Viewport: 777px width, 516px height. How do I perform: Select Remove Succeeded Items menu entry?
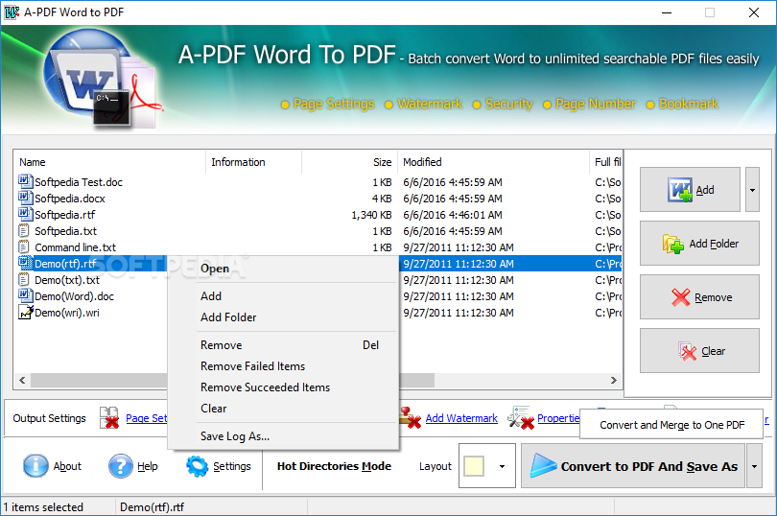pyautogui.click(x=283, y=387)
